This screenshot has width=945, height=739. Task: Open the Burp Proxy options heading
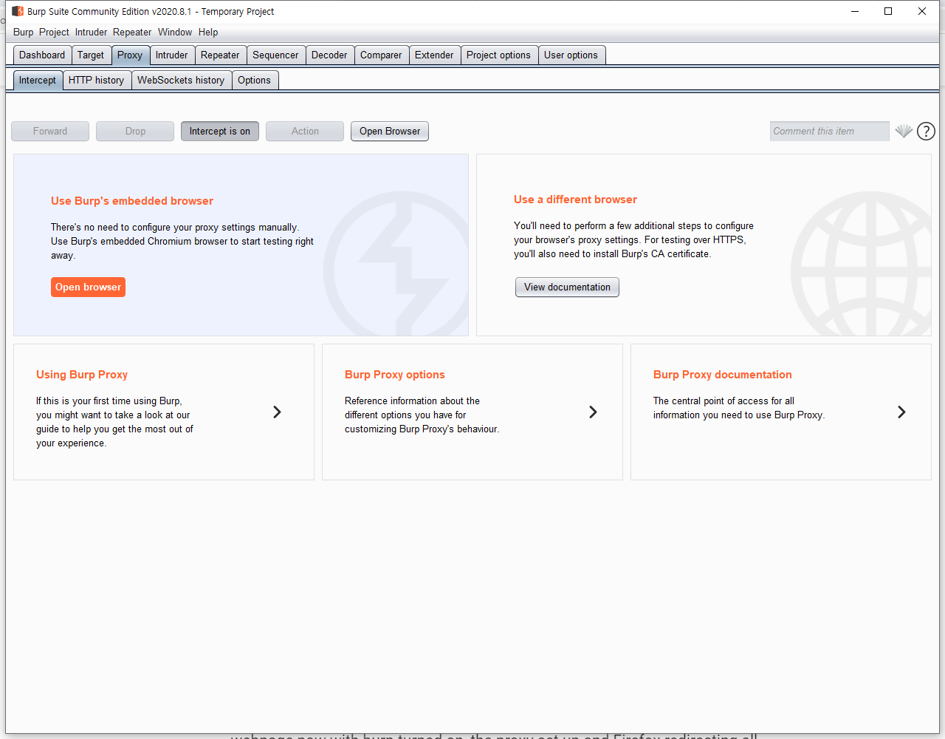click(x=395, y=375)
